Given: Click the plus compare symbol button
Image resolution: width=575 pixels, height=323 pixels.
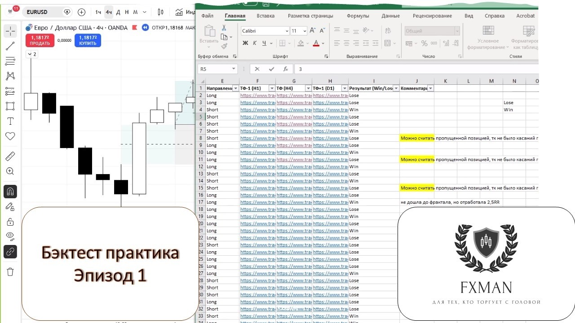Looking at the screenshot, I should click(x=81, y=12).
